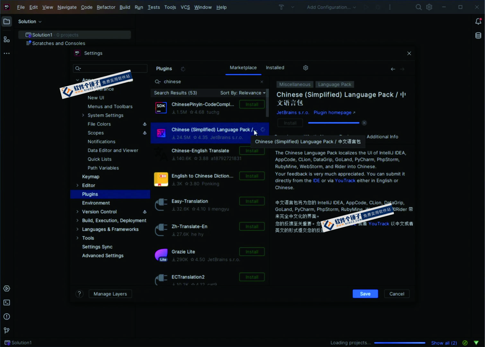The height and width of the screenshot is (347, 485).
Task: Click the Help question mark button
Action: [x=79, y=294]
